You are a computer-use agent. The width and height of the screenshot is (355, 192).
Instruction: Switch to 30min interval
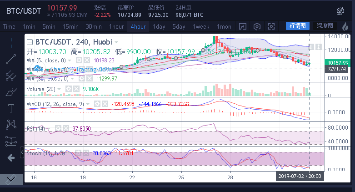click(94, 26)
